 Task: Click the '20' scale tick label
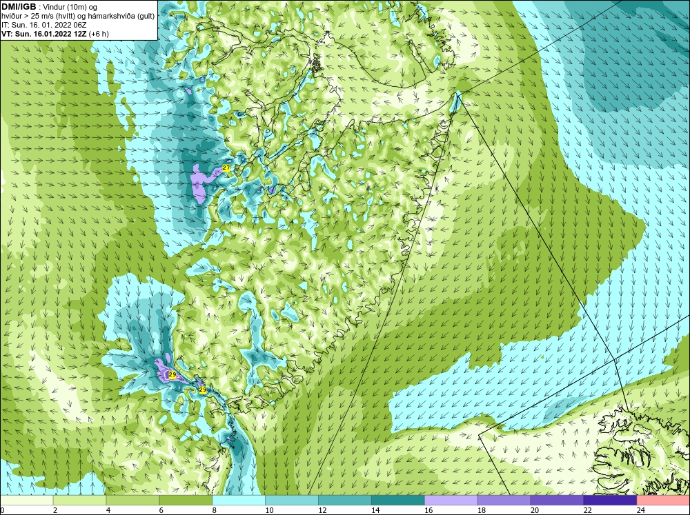point(535,510)
